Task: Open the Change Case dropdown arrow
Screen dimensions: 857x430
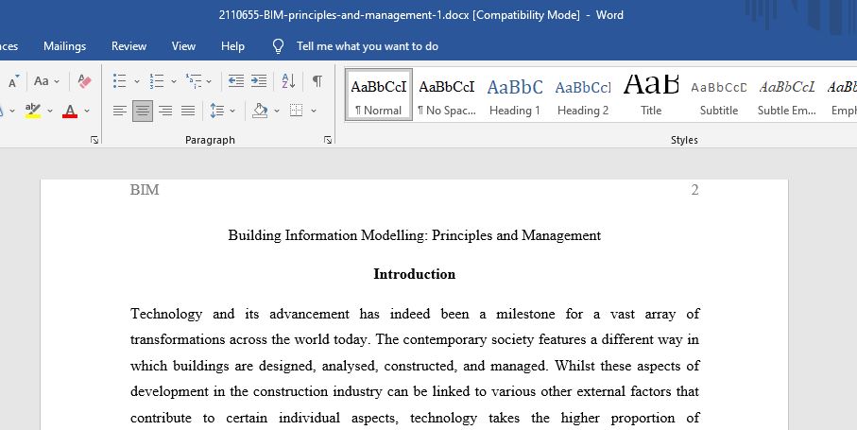Action: tap(57, 81)
